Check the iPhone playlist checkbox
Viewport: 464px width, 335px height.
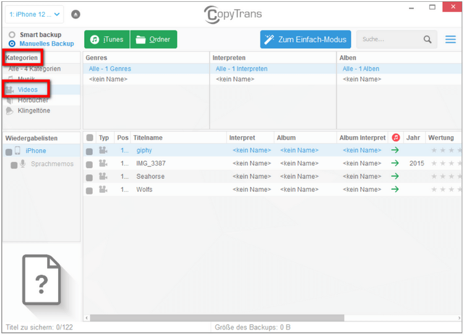point(9,152)
